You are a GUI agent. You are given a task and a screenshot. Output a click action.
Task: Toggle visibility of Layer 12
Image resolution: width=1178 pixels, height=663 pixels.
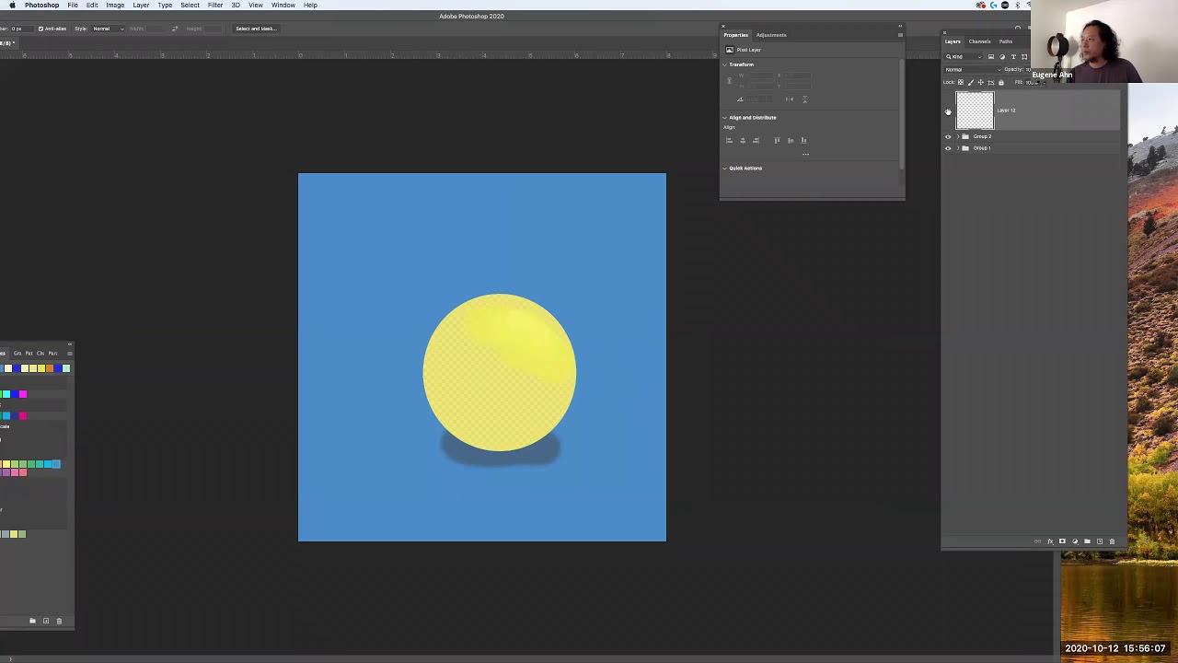coord(948,111)
